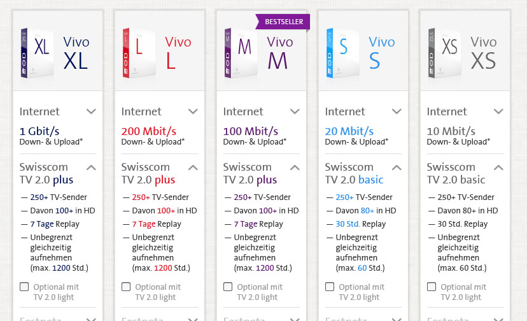Check TV 2.0 light option for Vivo M
527x321 pixels.
coord(228,287)
